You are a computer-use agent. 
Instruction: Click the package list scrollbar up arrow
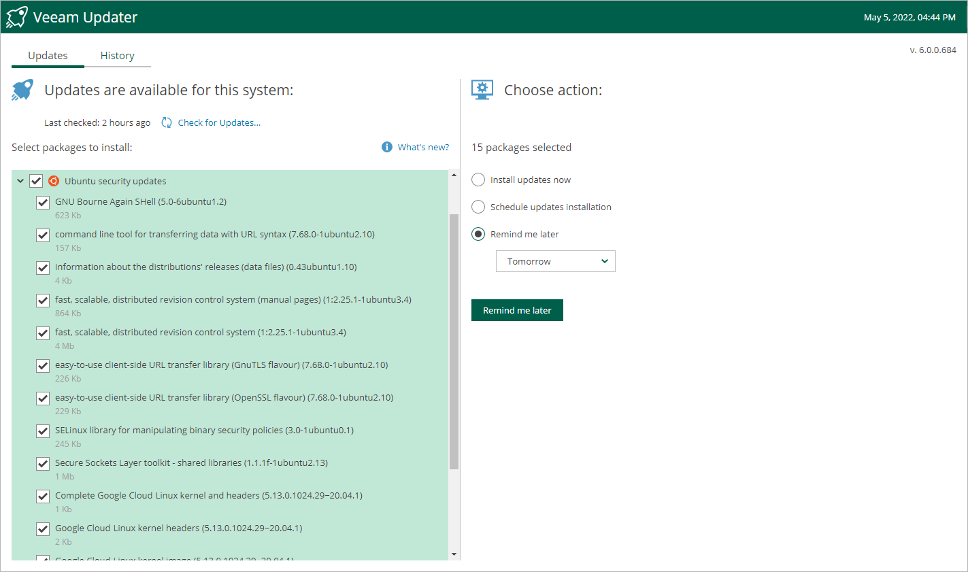[x=454, y=175]
